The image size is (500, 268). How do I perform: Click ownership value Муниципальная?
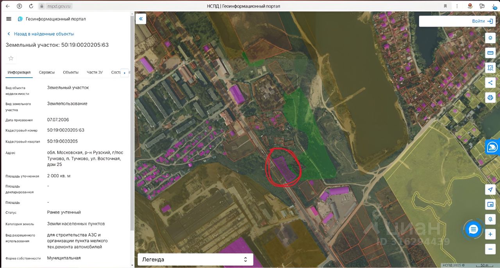64,258
